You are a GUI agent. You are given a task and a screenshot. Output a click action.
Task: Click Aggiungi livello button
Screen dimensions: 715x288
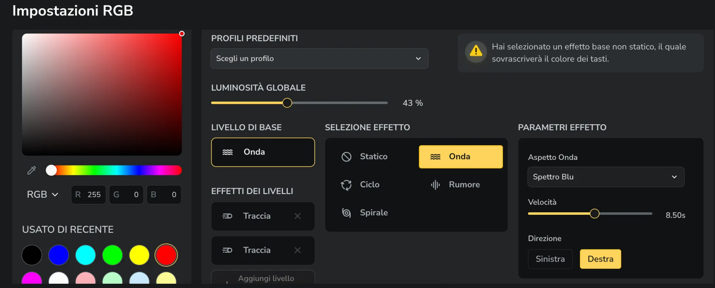tap(263, 278)
